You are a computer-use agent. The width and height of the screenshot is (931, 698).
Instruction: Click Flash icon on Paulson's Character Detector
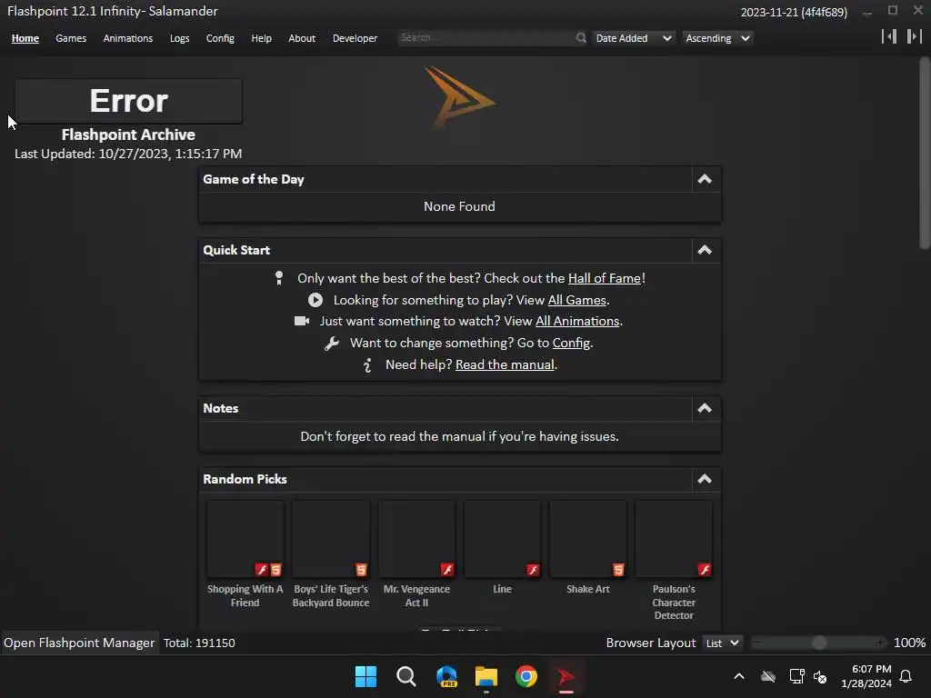pos(705,570)
